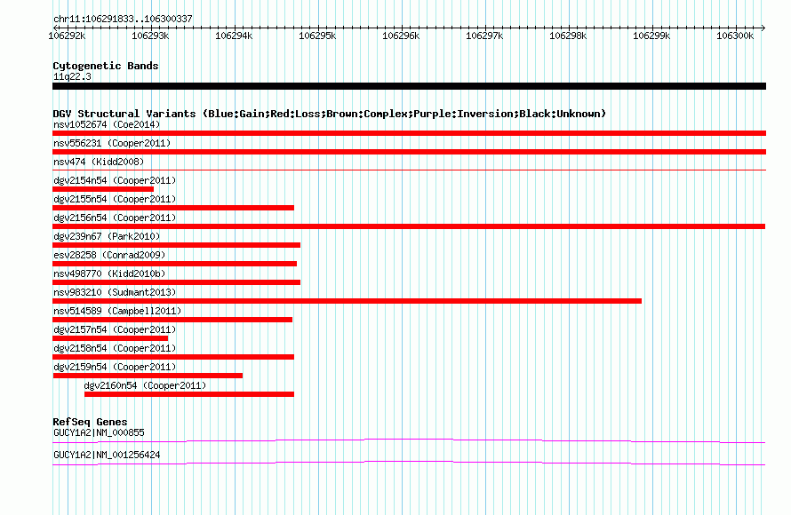This screenshot has width=791, height=515.
Task: Click the red bar under nsv556231
Action: coord(409,152)
